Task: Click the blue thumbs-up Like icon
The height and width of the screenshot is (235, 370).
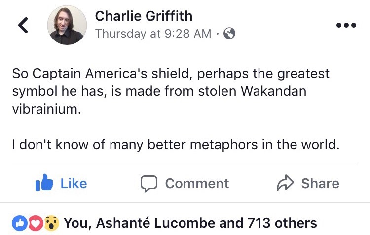Action: [x=44, y=183]
